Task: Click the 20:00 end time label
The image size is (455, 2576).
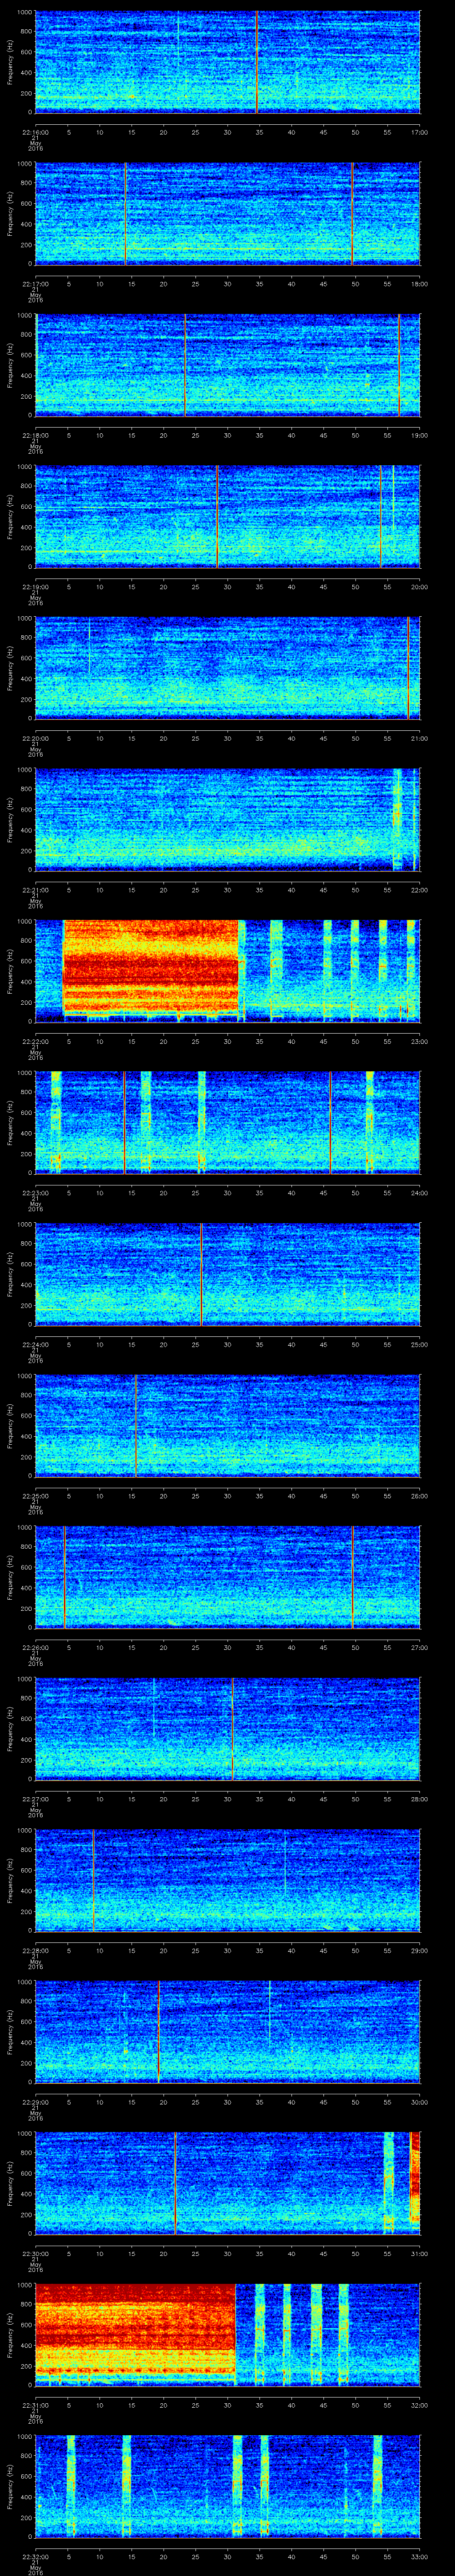Action: pyautogui.click(x=419, y=587)
